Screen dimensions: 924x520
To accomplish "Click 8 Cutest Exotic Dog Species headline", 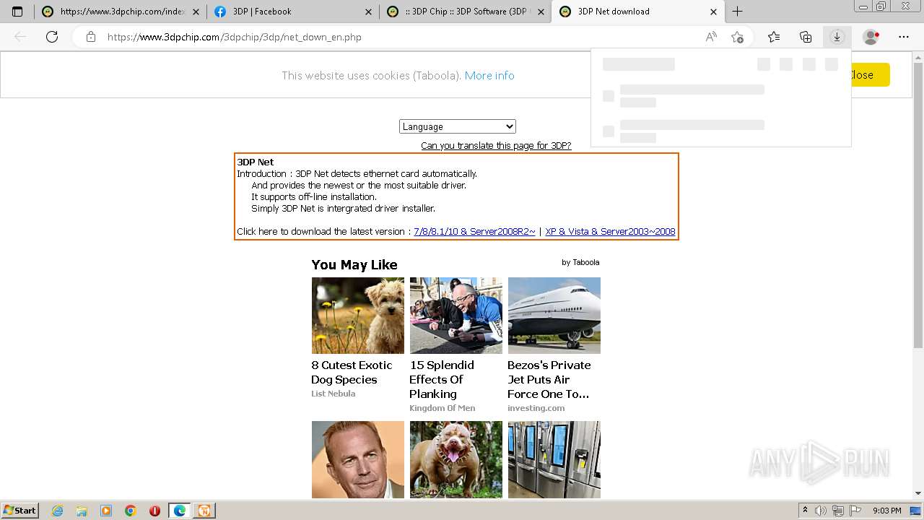I will [352, 372].
